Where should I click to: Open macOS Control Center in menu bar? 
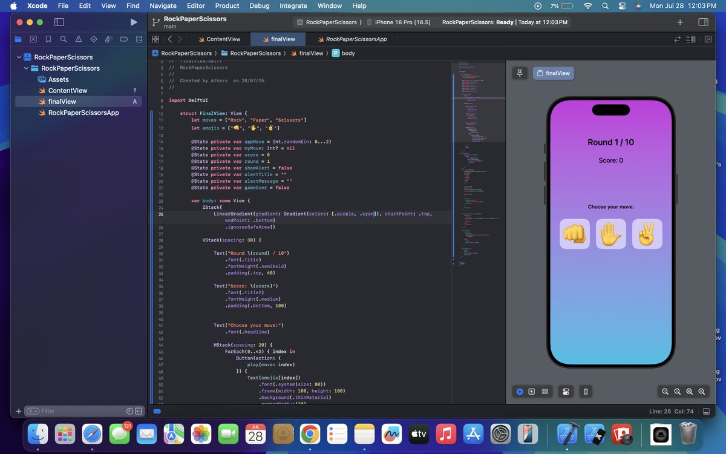coord(621,6)
